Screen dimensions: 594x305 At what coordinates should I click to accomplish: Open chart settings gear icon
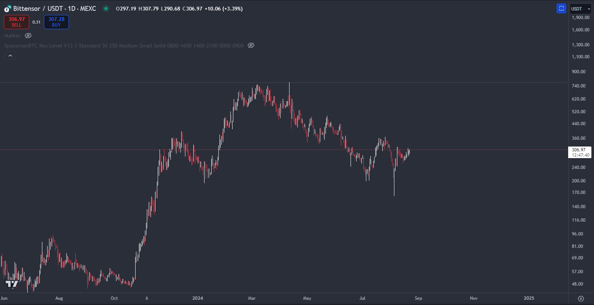tap(581, 299)
